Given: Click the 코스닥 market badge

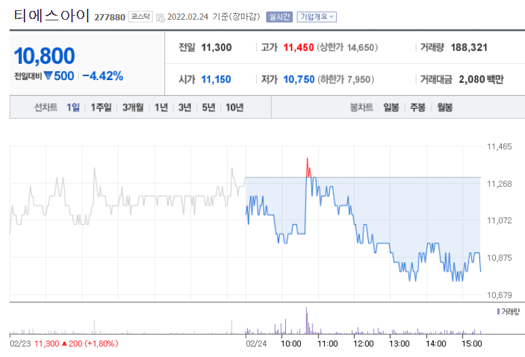Looking at the screenshot, I should [141, 16].
